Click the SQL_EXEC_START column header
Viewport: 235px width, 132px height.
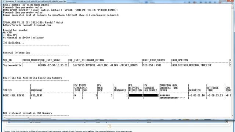click(x=51, y=60)
